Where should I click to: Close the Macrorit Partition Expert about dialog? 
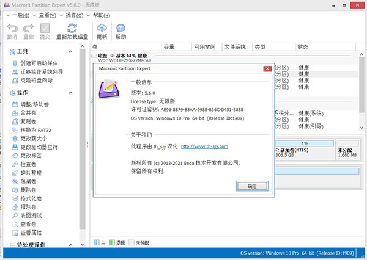[267, 69]
